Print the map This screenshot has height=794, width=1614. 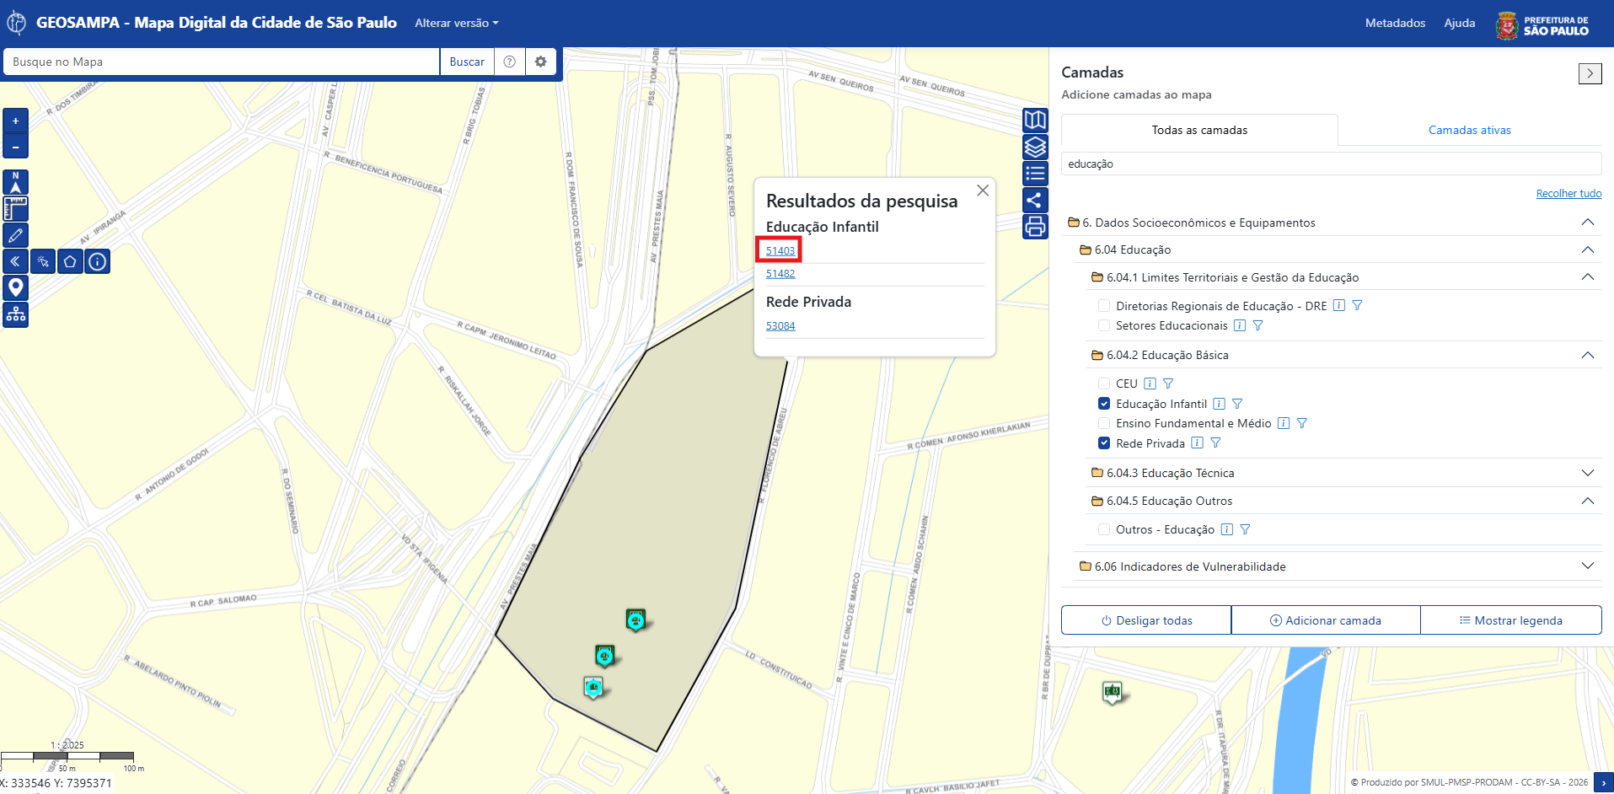1035,227
